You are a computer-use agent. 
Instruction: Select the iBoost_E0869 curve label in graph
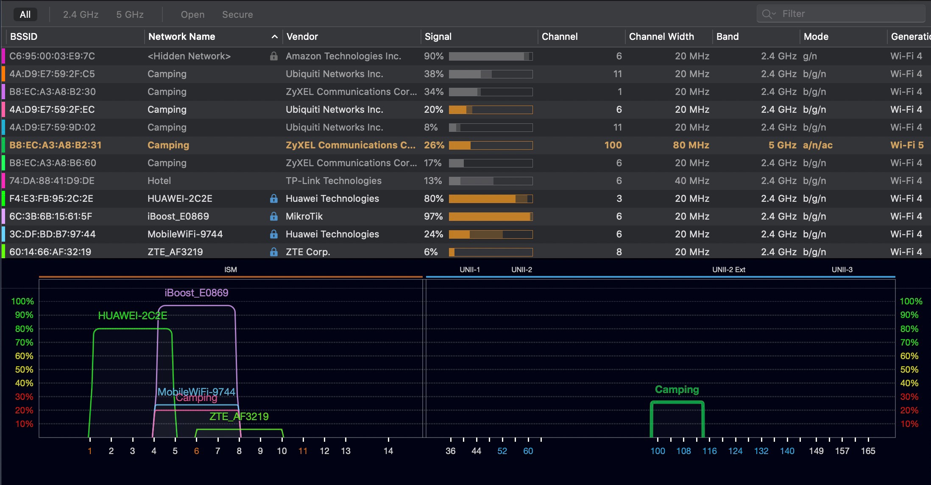pyautogui.click(x=196, y=293)
